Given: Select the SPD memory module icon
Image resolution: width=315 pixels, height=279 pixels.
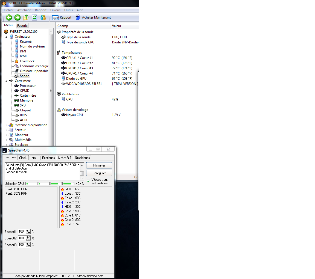Looking at the screenshot, I should pyautogui.click(x=16, y=105).
